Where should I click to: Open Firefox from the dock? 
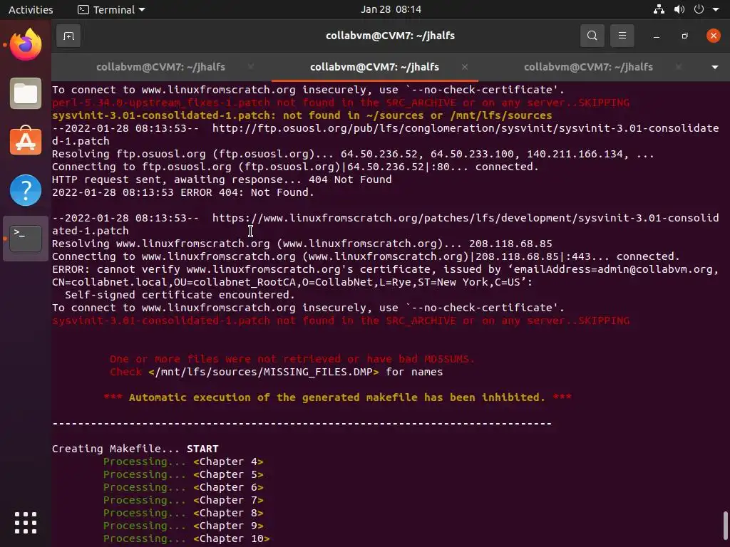(26, 45)
